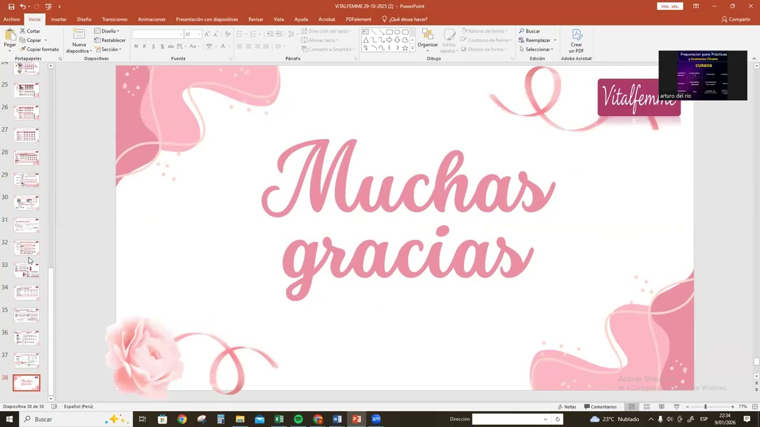Toggle the Notas pane
The height and width of the screenshot is (427, 760).
567,407
